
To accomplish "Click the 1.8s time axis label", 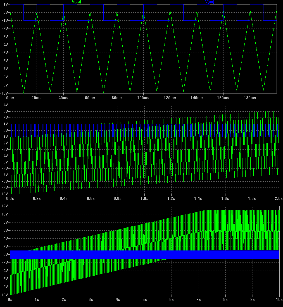I will [252, 198].
